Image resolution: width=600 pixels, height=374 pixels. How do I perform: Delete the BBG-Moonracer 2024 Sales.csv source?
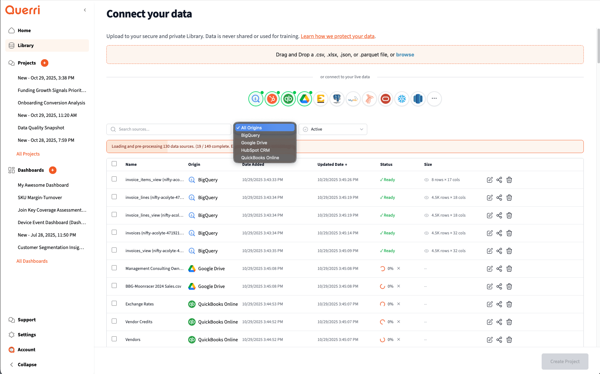509,286
